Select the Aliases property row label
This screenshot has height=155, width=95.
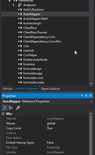click(11, 123)
